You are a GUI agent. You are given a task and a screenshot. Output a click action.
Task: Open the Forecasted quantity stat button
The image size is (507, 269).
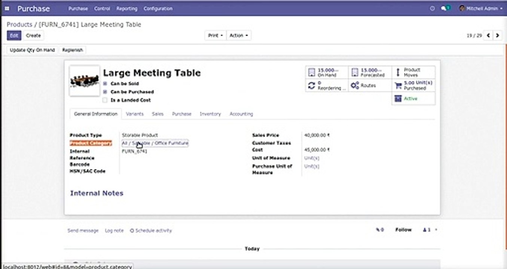pyautogui.click(x=370, y=72)
